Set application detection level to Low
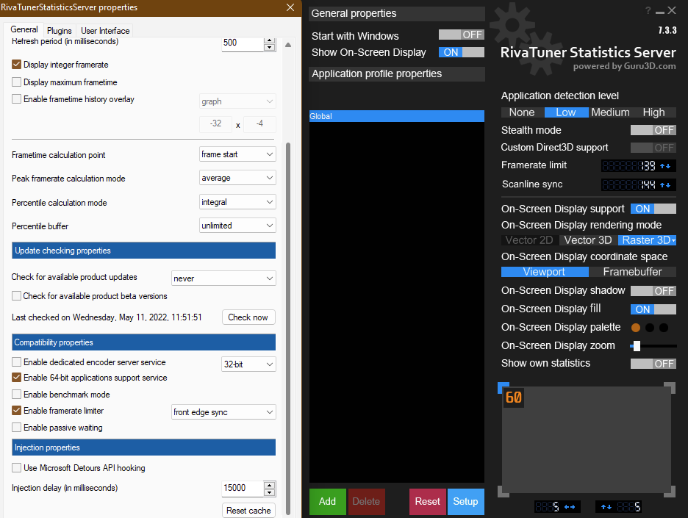This screenshot has height=518, width=688. pyautogui.click(x=566, y=112)
